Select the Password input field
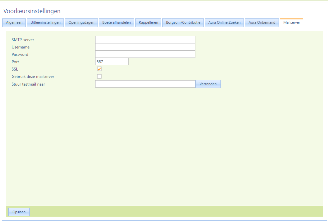 click(145, 54)
